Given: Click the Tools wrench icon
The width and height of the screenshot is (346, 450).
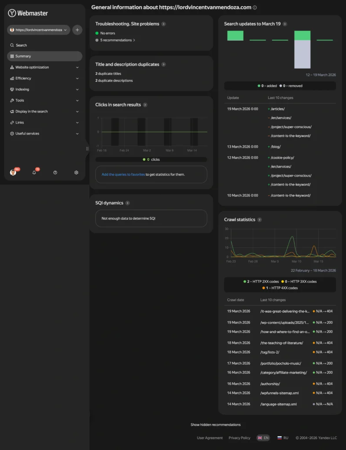Looking at the screenshot, I should [12, 101].
